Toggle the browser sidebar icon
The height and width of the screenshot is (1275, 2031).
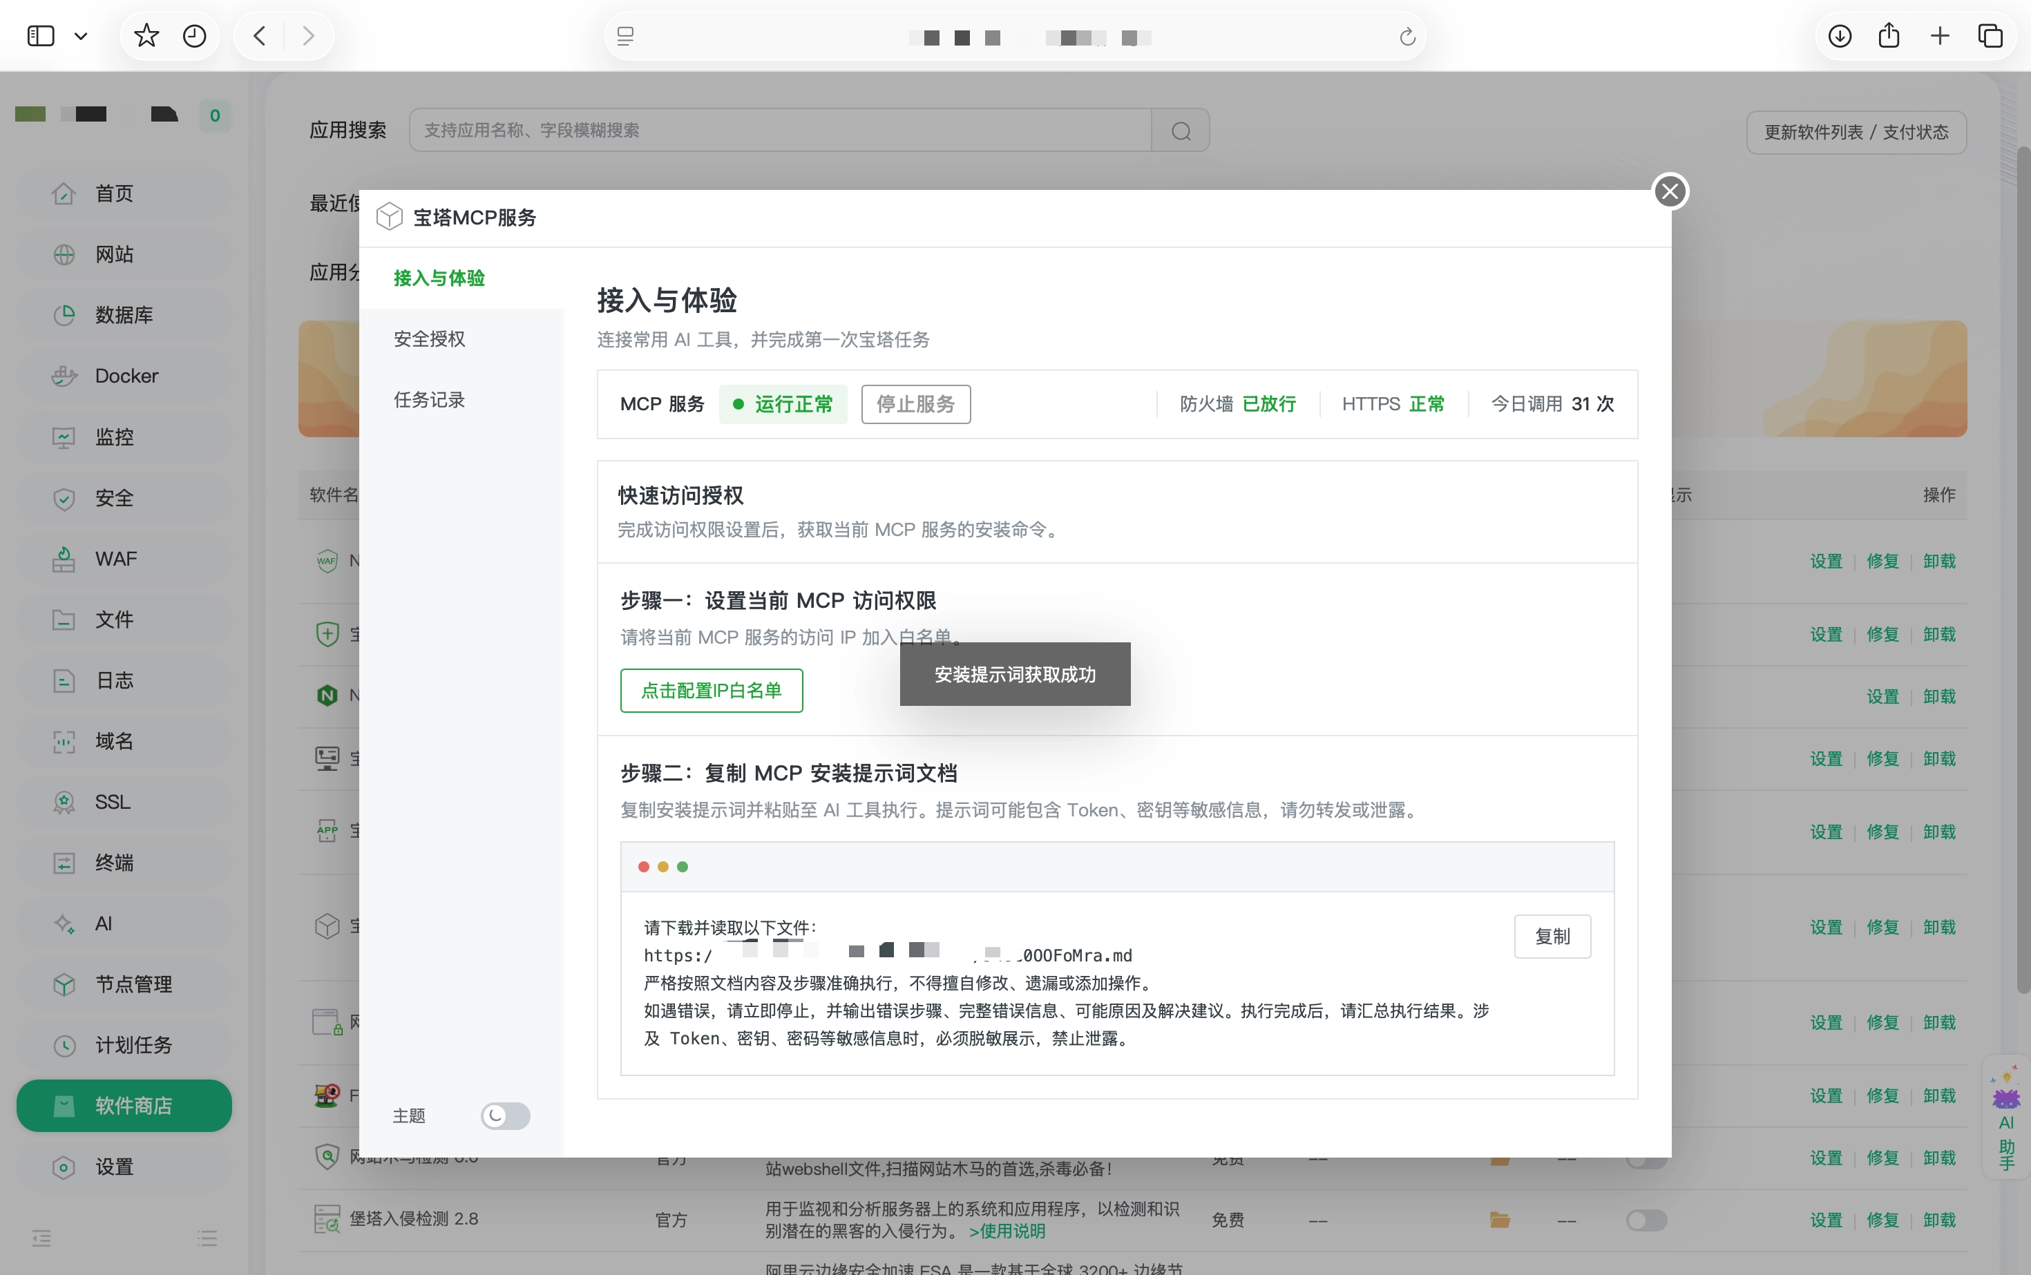[41, 36]
